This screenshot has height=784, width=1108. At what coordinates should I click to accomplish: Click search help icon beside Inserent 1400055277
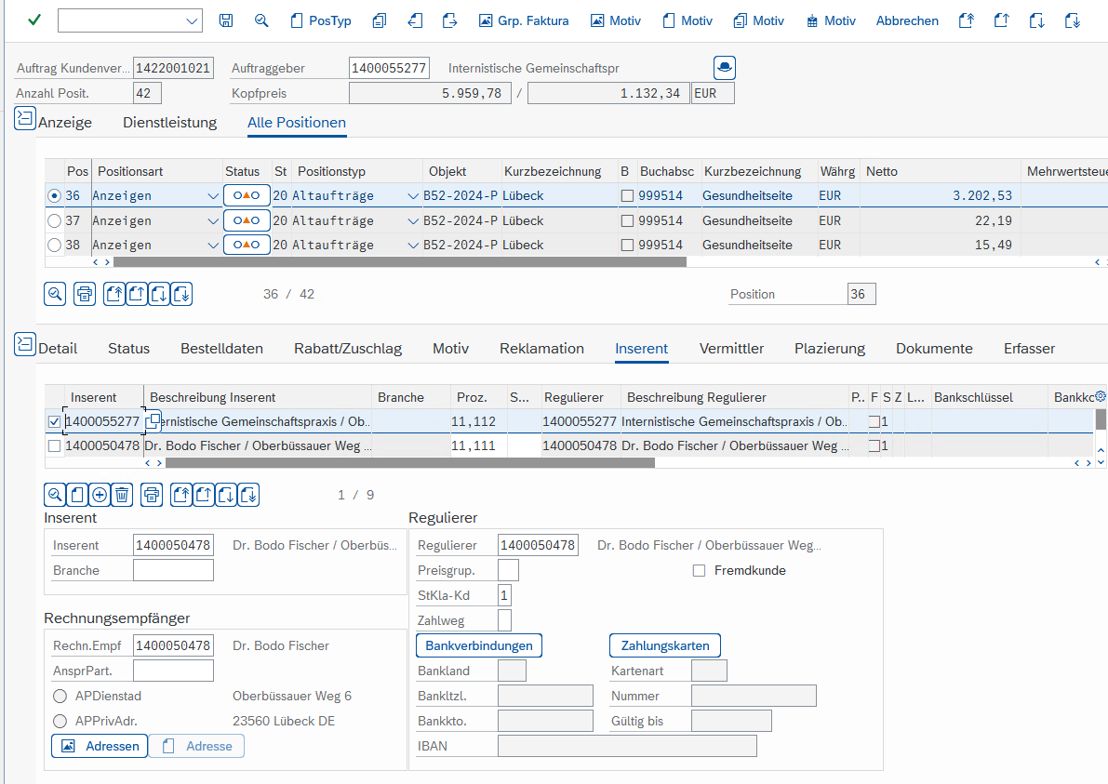point(153,421)
